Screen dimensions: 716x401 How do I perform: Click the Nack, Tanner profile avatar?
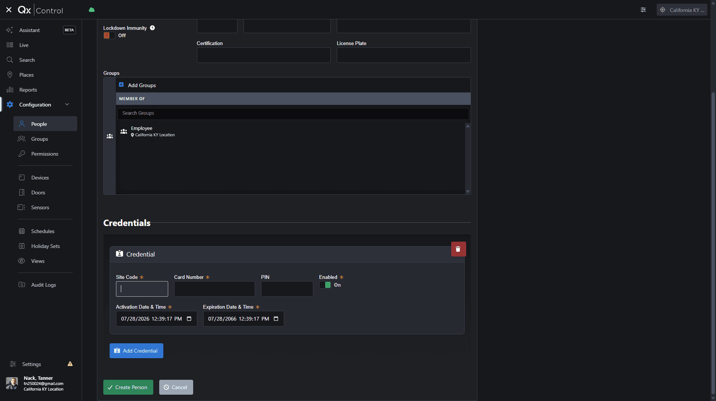click(12, 383)
